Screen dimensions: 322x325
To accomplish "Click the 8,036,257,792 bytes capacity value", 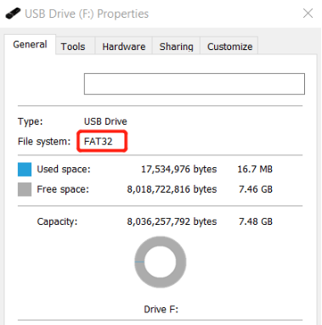I will click(x=172, y=221).
